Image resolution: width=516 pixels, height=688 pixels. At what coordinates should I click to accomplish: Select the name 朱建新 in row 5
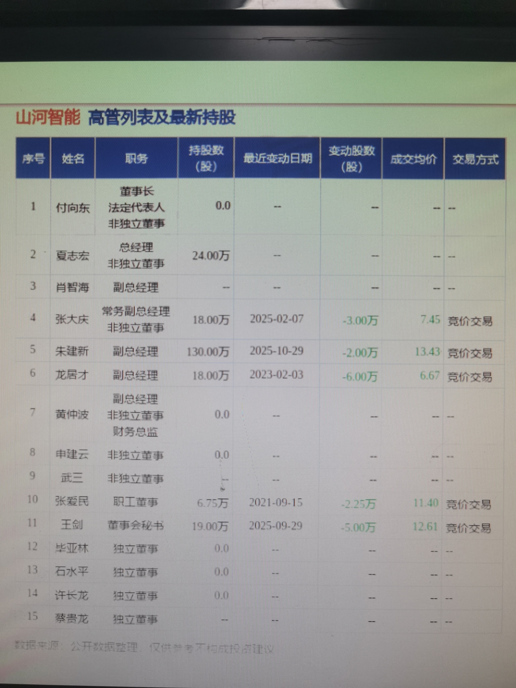pyautogui.click(x=72, y=351)
